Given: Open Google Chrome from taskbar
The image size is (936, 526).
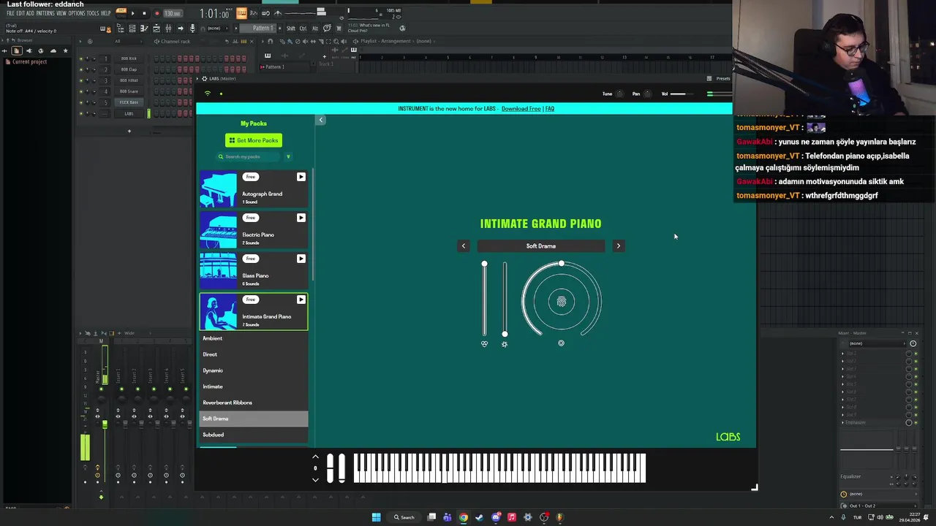Looking at the screenshot, I should pyautogui.click(x=464, y=517).
